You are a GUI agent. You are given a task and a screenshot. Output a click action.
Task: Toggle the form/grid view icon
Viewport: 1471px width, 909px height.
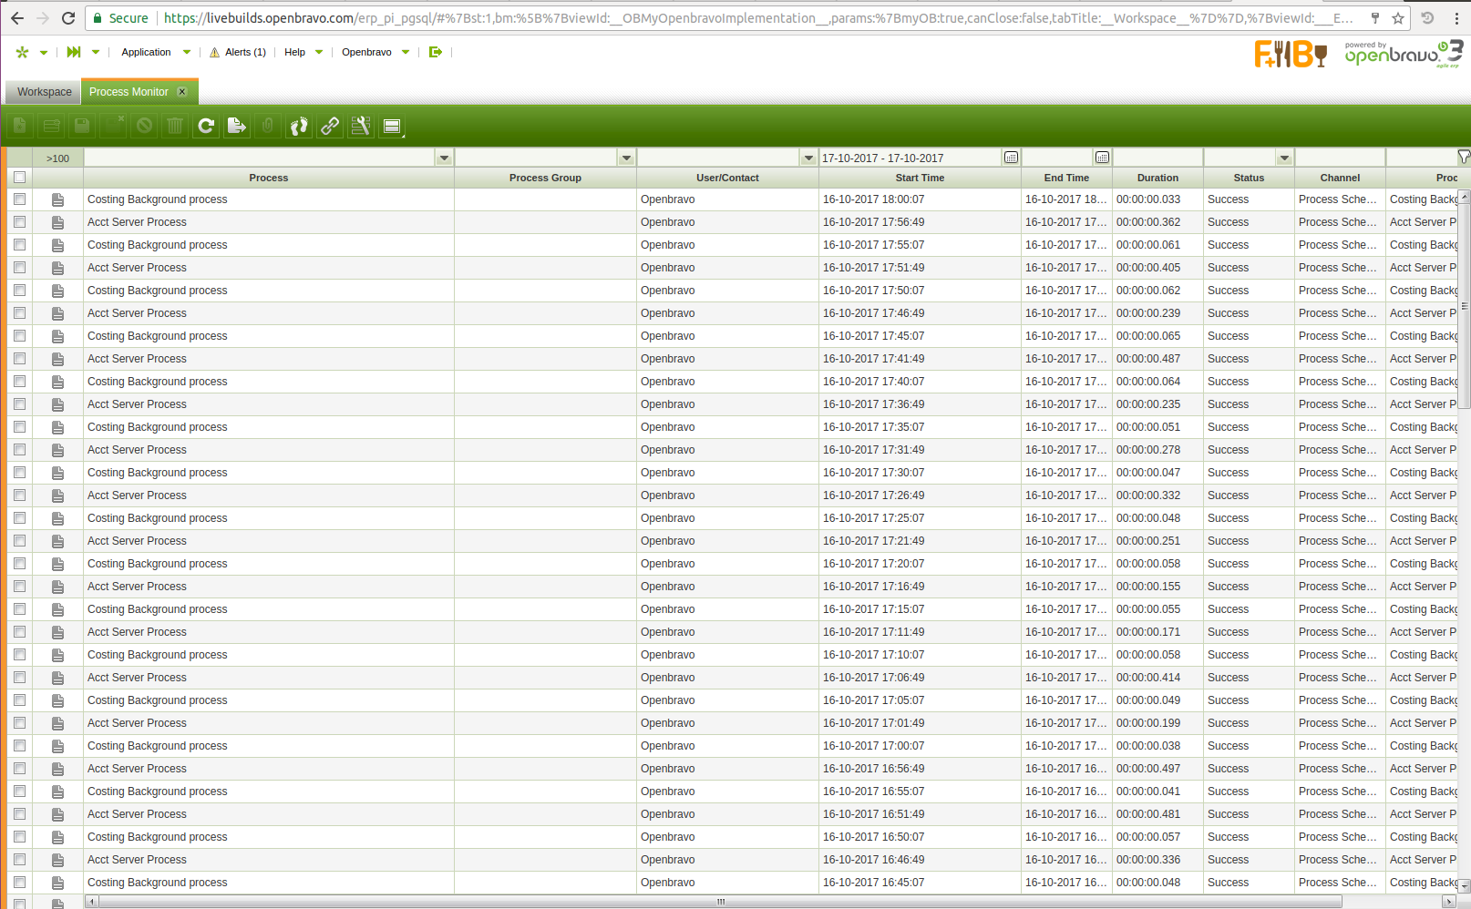[x=392, y=127]
